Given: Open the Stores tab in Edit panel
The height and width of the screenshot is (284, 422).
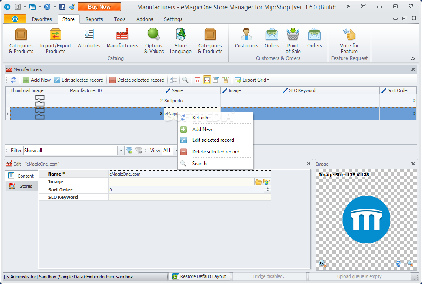Looking at the screenshot, I should [22, 186].
